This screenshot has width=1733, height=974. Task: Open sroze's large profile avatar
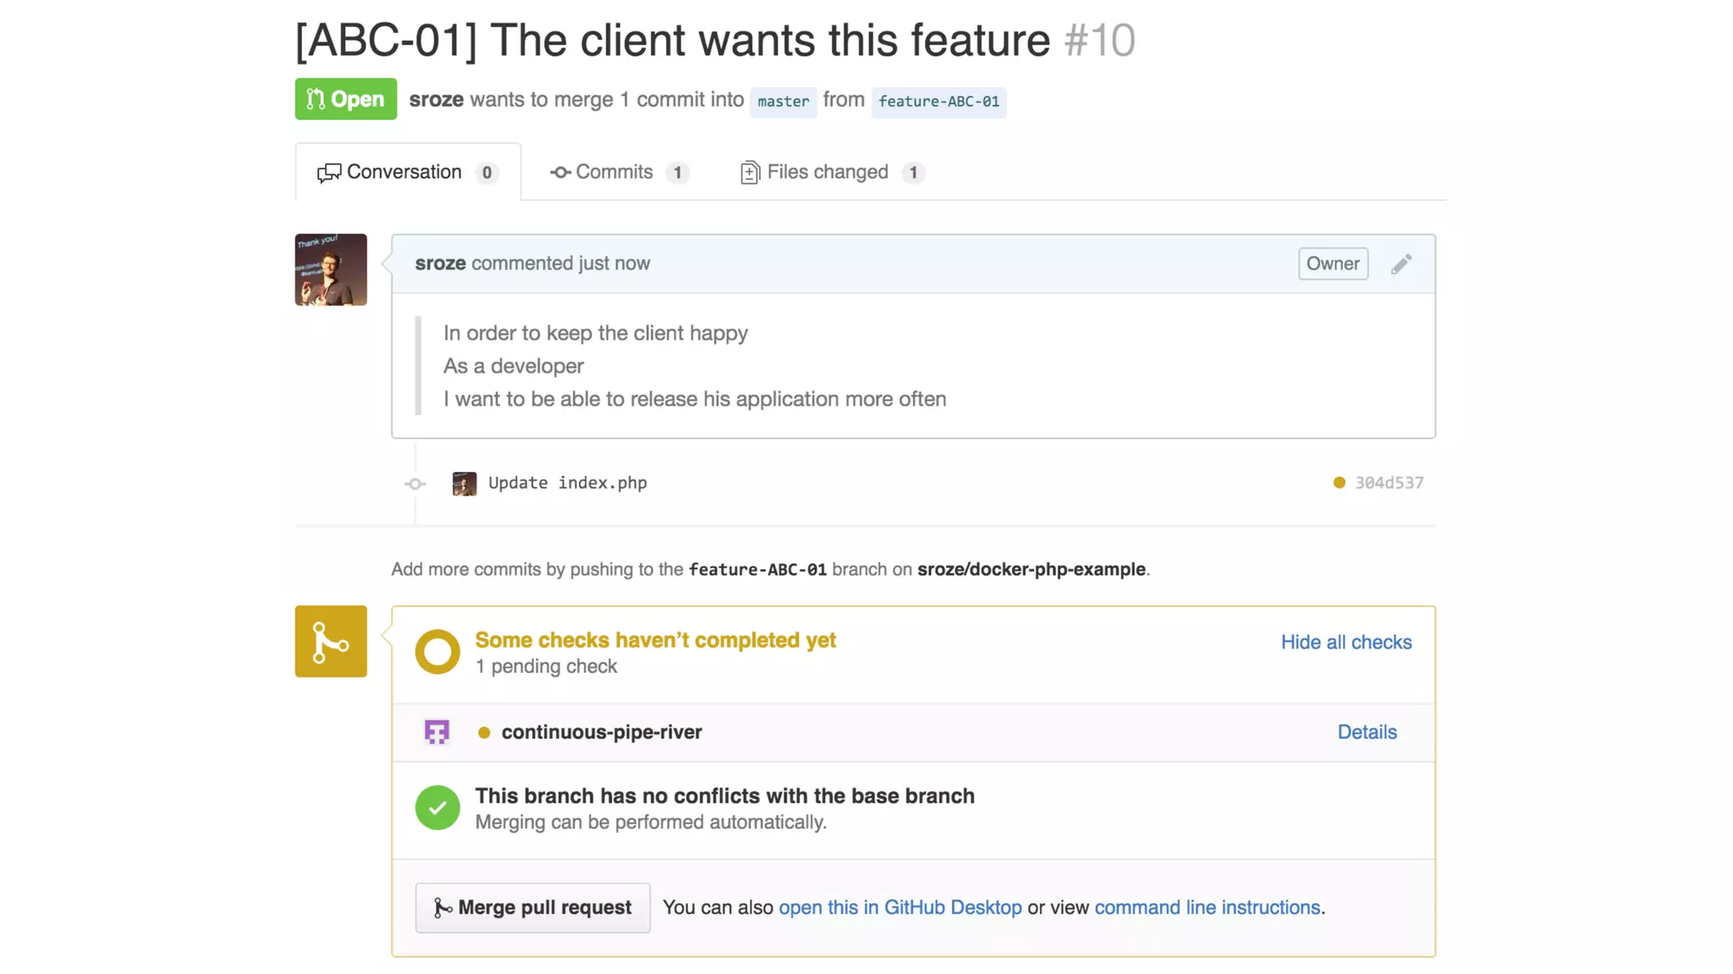[331, 270]
